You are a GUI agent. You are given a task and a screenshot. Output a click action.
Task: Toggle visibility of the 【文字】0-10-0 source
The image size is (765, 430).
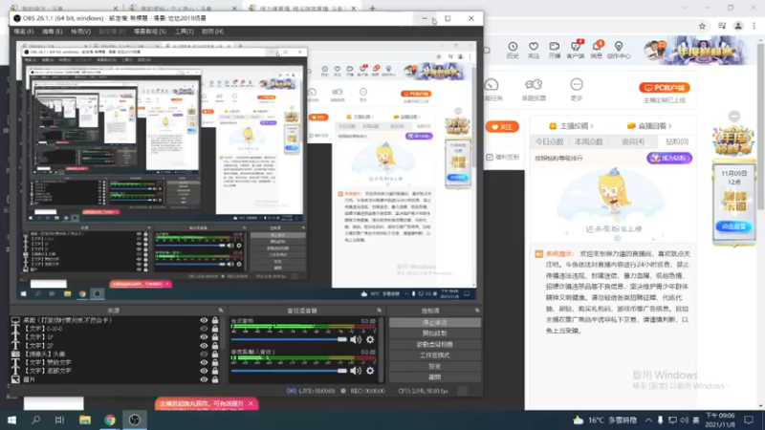click(x=204, y=329)
